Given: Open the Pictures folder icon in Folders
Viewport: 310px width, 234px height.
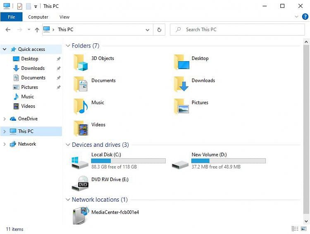Looking at the screenshot, I should 181,106.
